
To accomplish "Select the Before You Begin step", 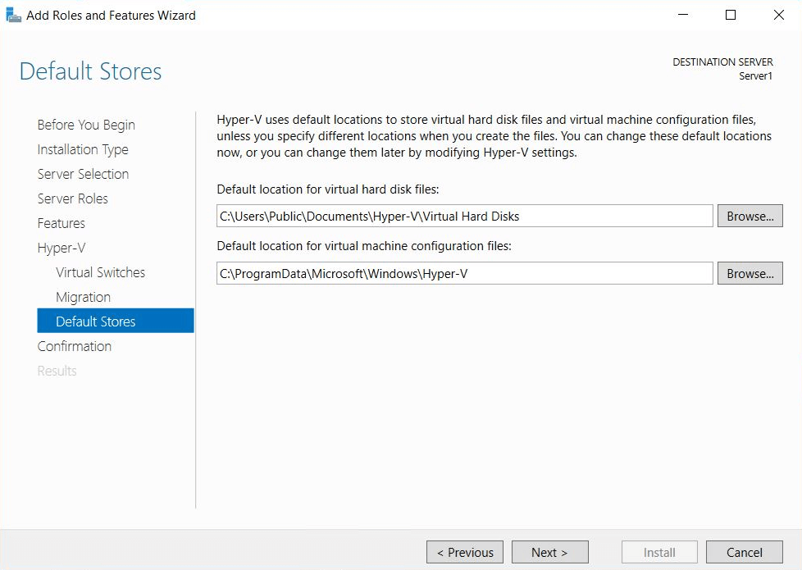I will tap(85, 125).
